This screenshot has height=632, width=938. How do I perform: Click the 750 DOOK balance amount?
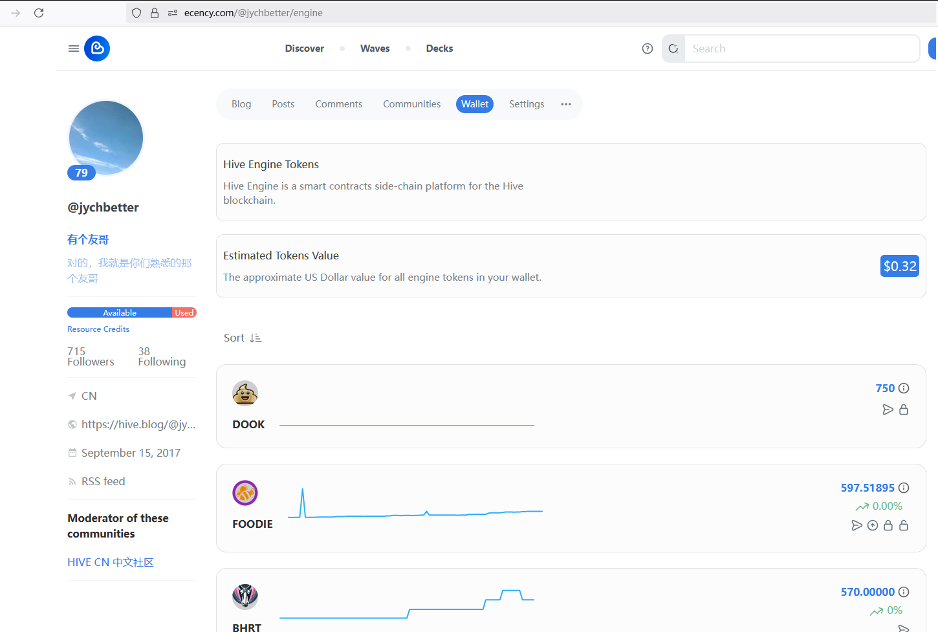click(885, 388)
